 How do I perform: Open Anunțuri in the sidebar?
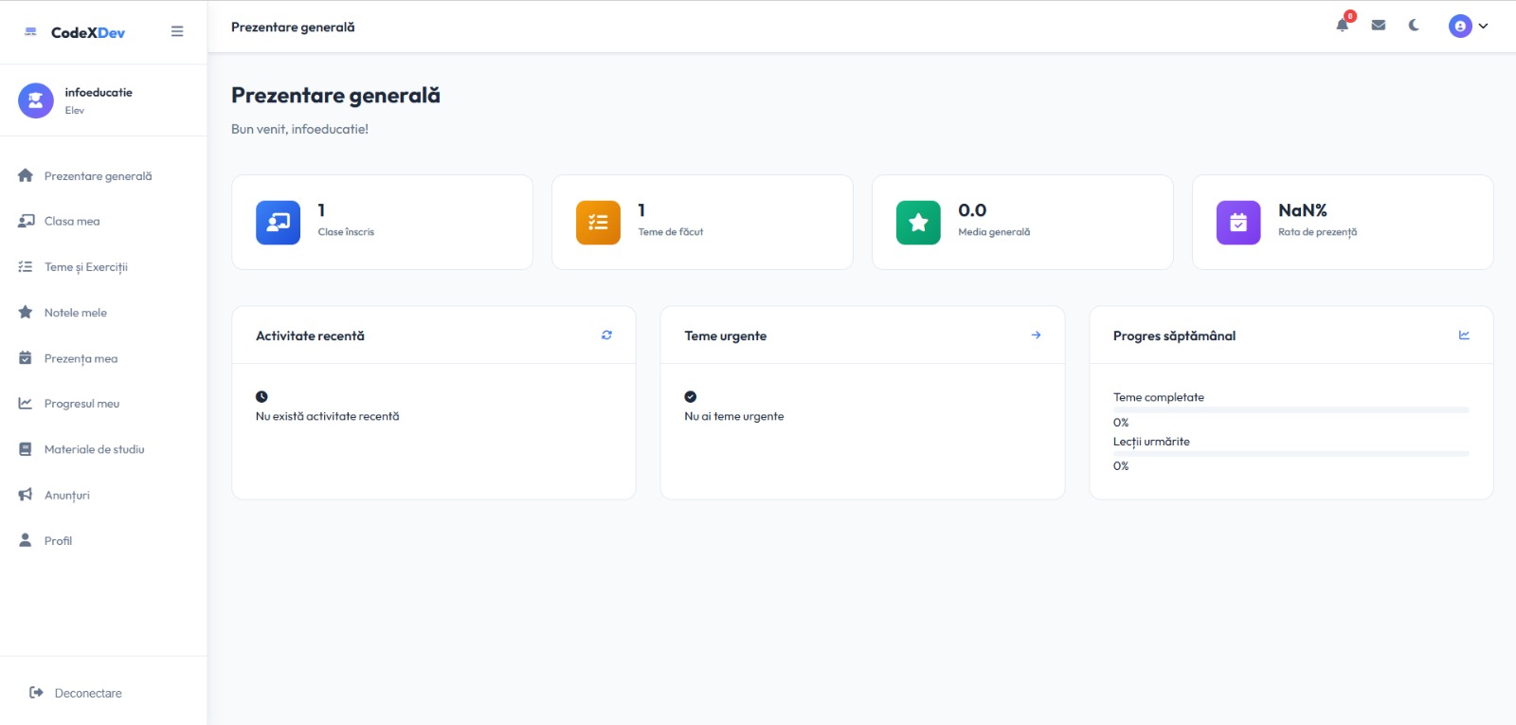pos(103,495)
